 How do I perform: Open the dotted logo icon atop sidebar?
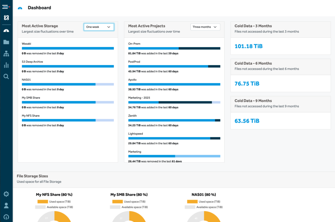tap(6, 7)
